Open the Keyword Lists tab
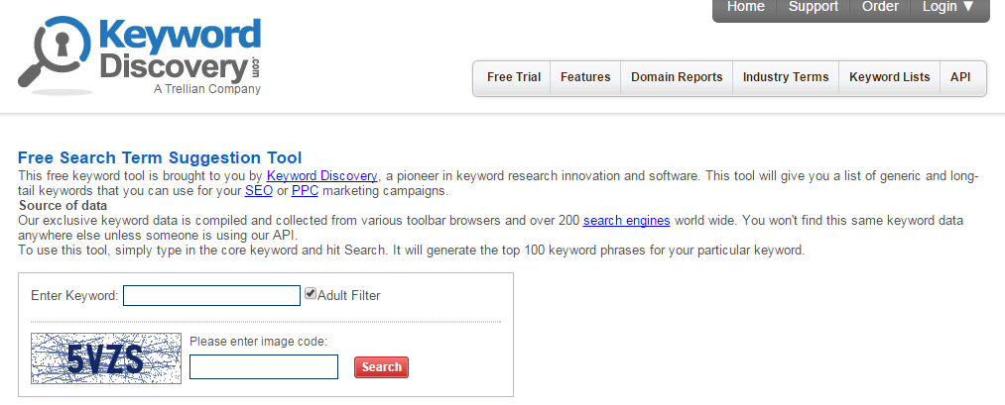 (x=889, y=77)
